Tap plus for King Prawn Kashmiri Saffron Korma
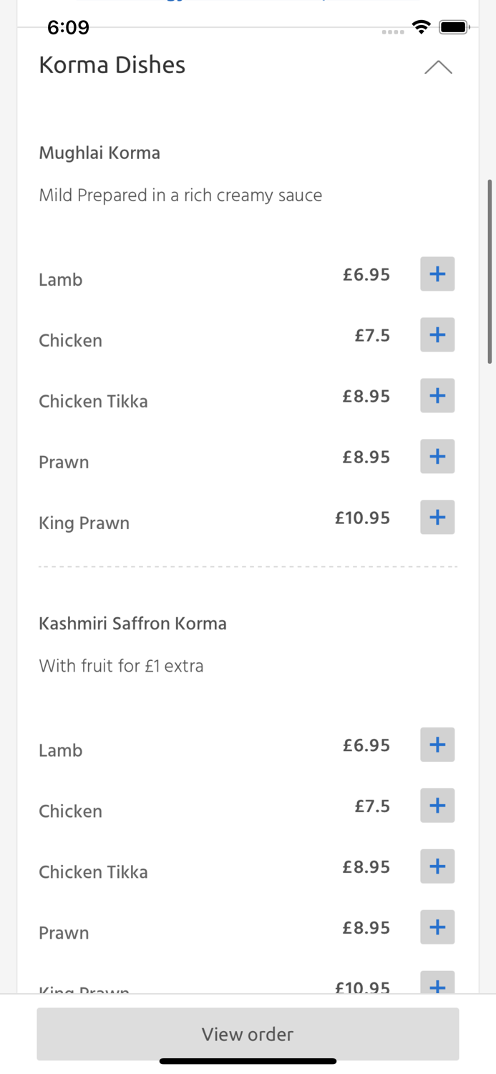Image resolution: width=496 pixels, height=1074 pixels. pyautogui.click(x=437, y=984)
